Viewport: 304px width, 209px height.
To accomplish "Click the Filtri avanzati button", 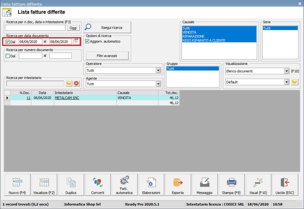I will (106, 55).
